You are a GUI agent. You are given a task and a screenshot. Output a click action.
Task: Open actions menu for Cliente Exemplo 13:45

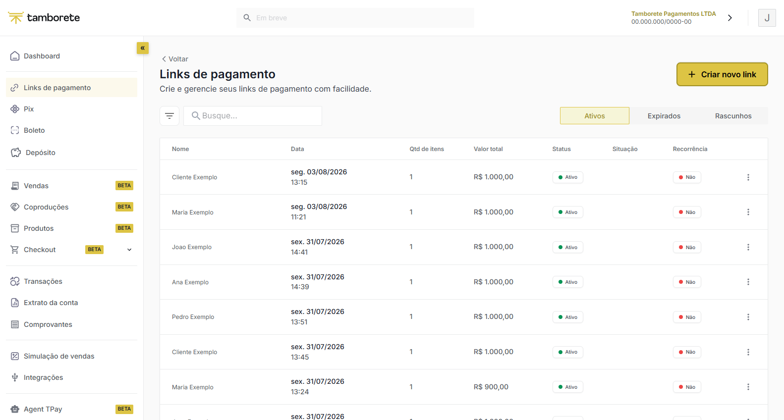coord(748,352)
